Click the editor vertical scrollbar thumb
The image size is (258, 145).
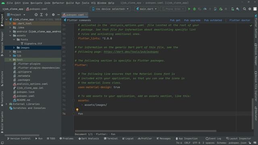(x=253, y=114)
